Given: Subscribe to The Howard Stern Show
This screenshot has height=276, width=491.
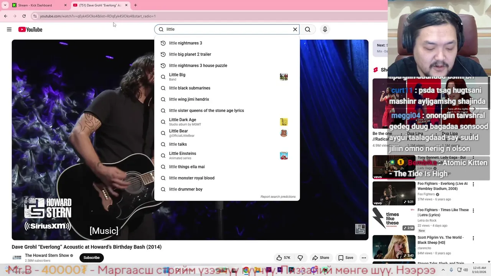Looking at the screenshot, I should click(x=91, y=258).
